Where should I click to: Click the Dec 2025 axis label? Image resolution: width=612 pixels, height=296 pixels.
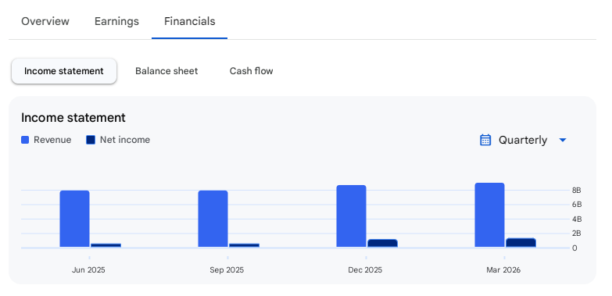[x=365, y=270]
